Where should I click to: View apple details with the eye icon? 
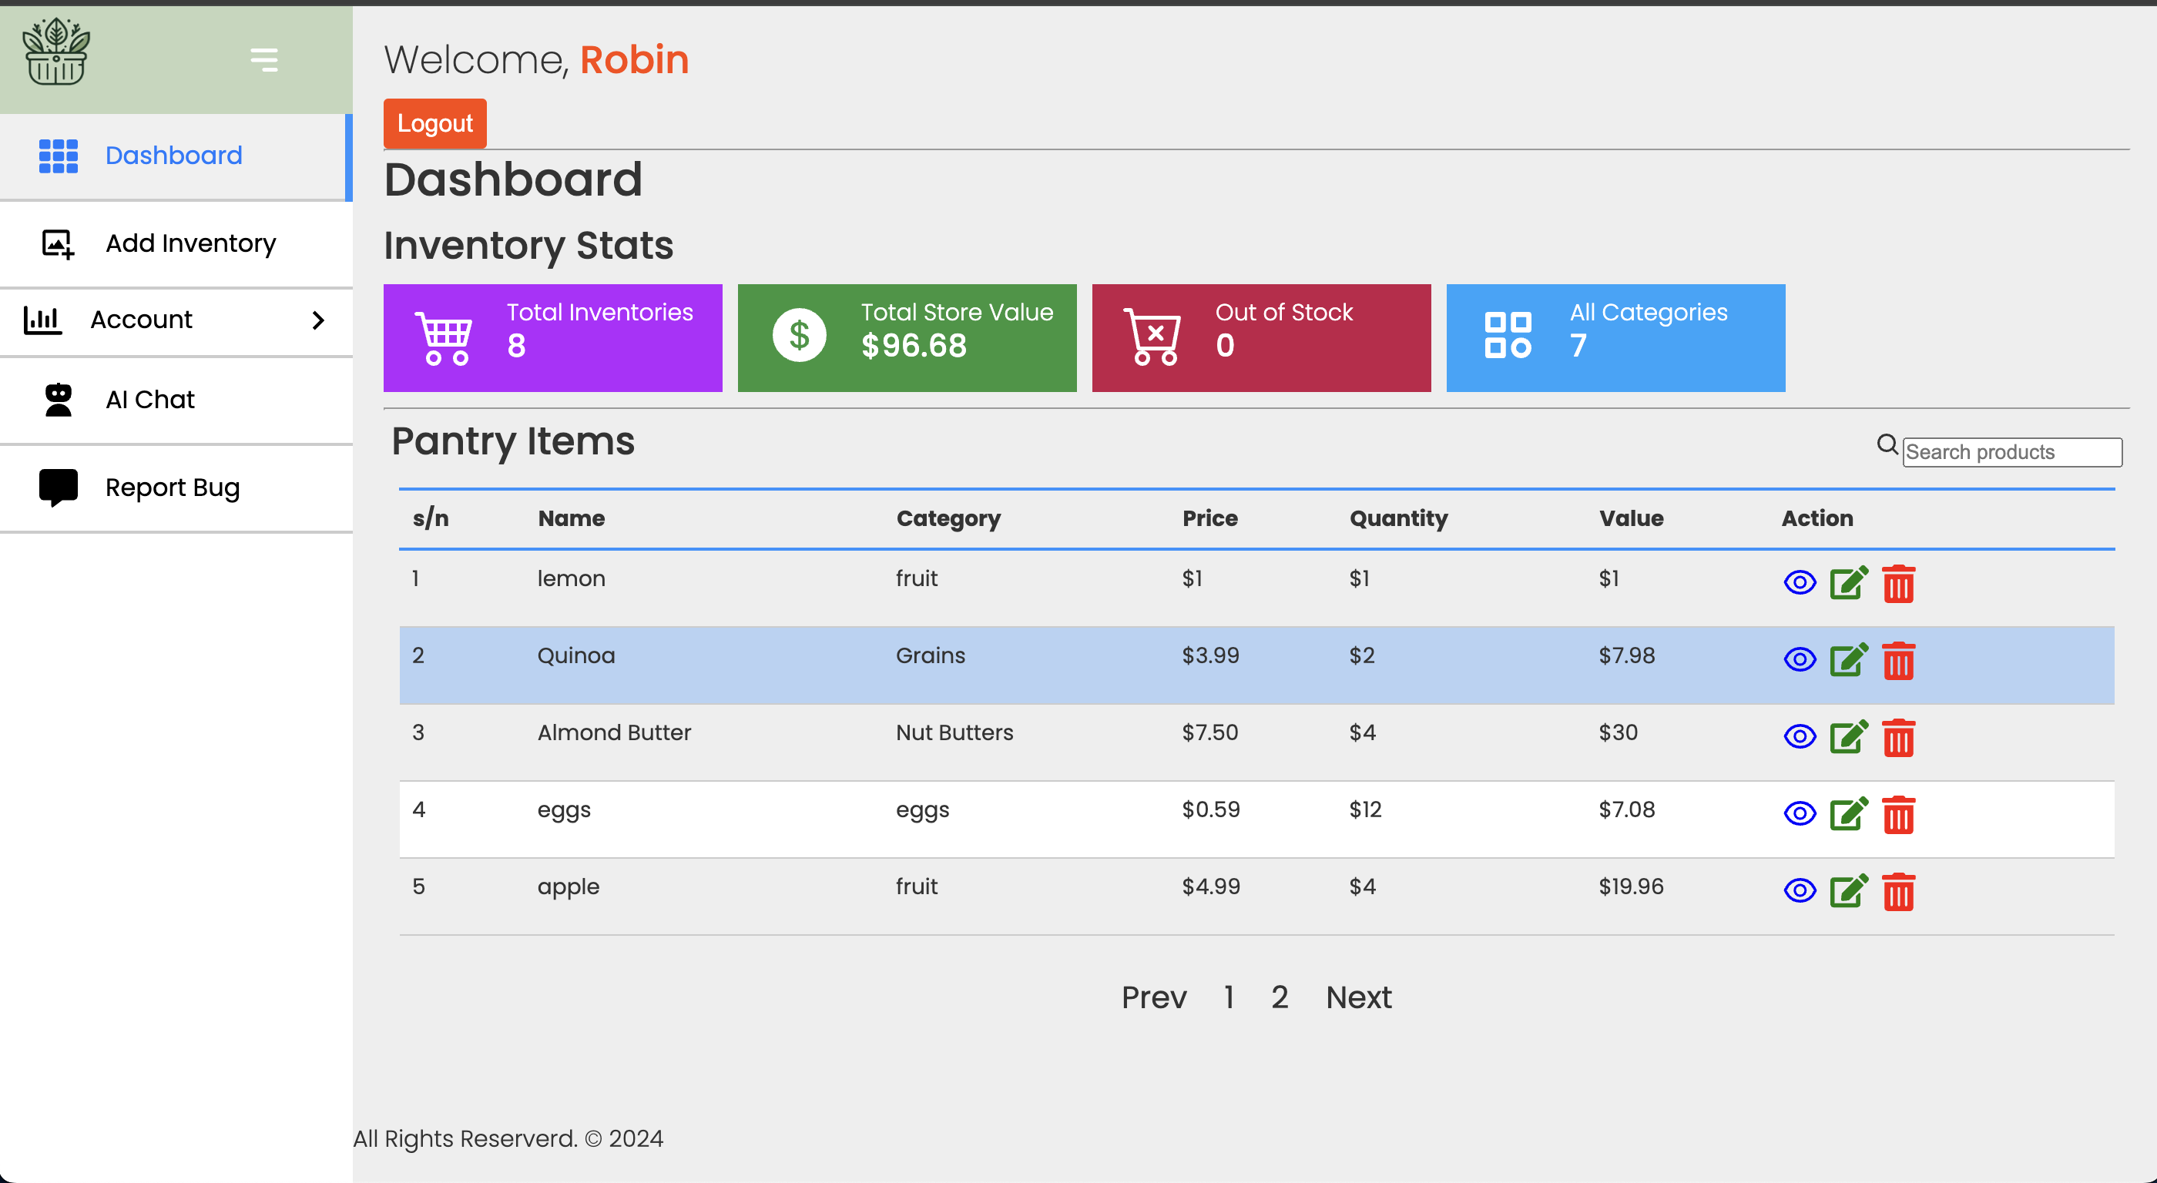pos(1800,891)
